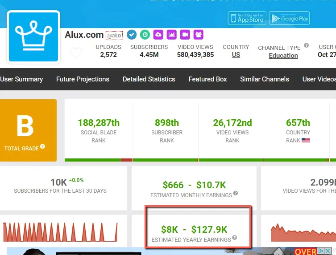
Task: Open the Detailed Statistics tab
Action: [x=149, y=79]
